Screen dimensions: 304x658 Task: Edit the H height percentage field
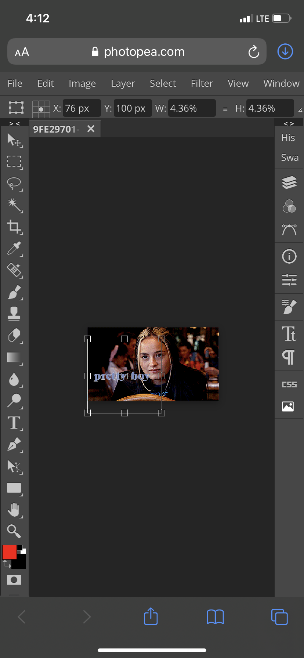point(270,108)
